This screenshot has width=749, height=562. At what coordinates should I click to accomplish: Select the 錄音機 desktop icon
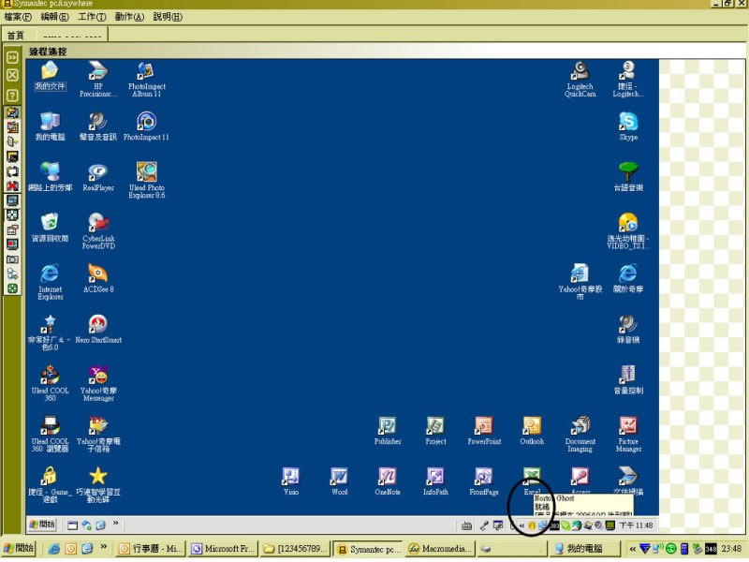tap(628, 330)
